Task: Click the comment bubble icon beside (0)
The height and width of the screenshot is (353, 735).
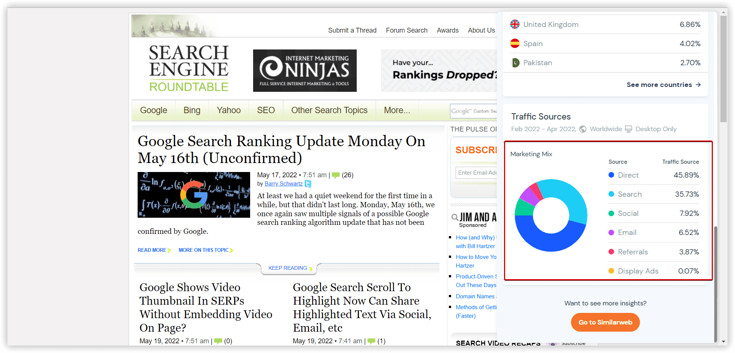Action: [x=218, y=341]
